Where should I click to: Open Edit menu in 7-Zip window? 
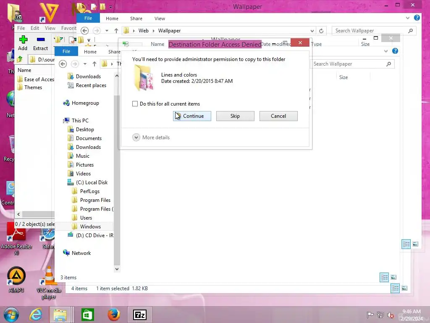[34, 28]
